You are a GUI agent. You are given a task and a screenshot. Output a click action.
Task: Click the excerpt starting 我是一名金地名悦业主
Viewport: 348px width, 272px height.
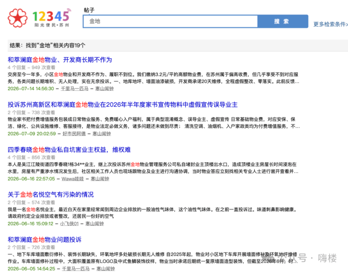coord(152,213)
